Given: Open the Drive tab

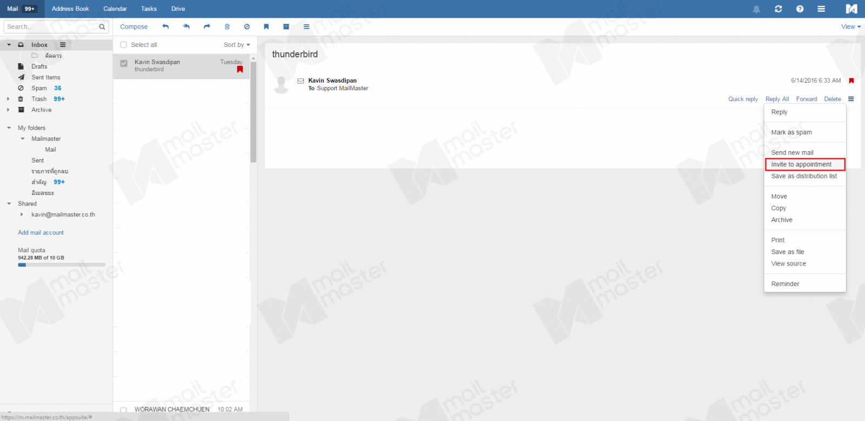Looking at the screenshot, I should 178,9.
